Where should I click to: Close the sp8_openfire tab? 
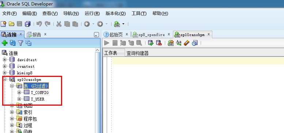(169, 34)
